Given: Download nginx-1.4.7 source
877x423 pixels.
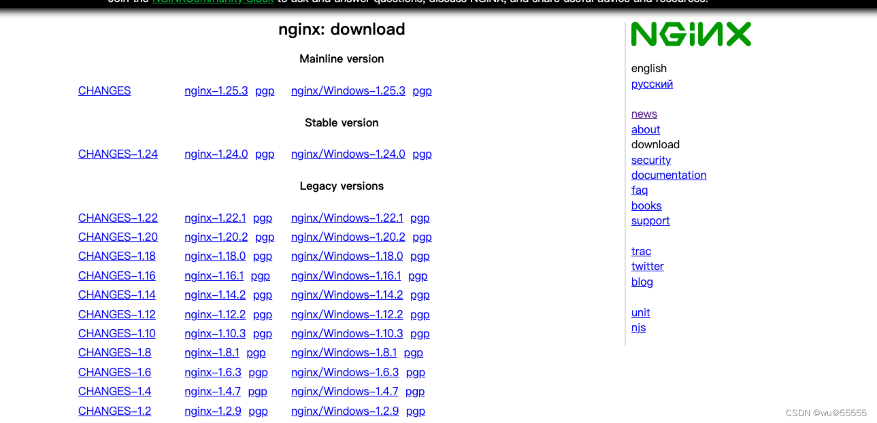Looking at the screenshot, I should tap(212, 391).
